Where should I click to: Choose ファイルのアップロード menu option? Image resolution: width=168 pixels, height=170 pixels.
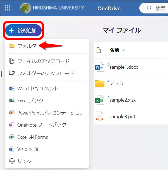(x=43, y=61)
